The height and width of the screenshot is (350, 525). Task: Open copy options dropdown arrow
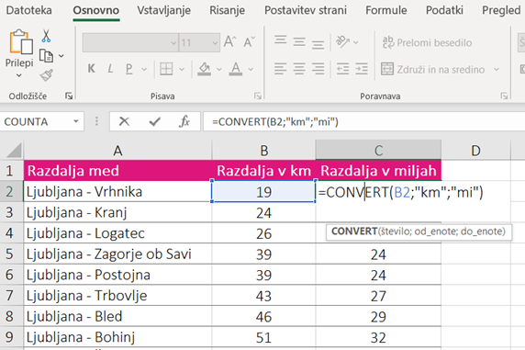coord(61,56)
